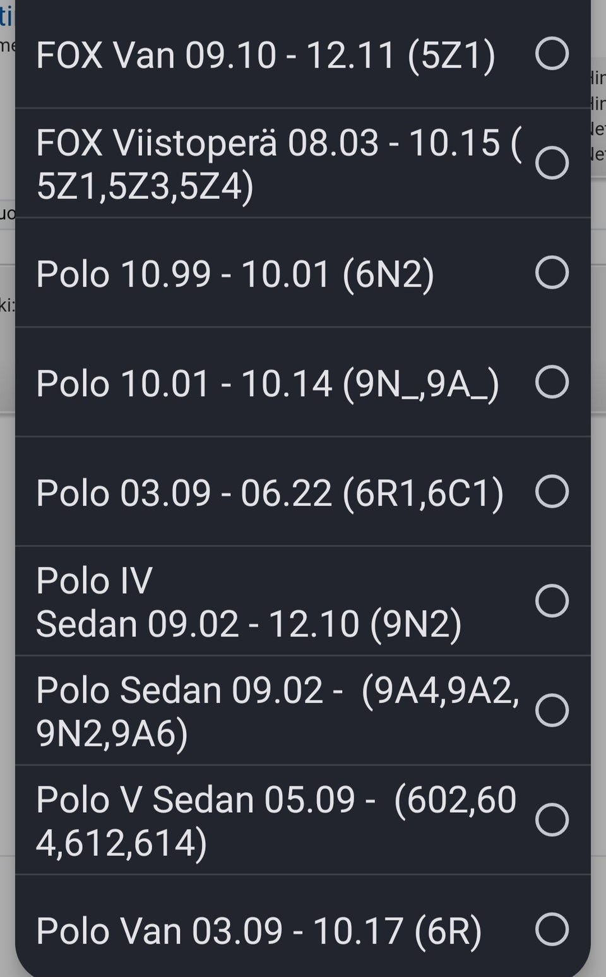Image resolution: width=606 pixels, height=977 pixels.
Task: Click the 'Polo 10.99 - 10.01 (6N2)' entry label
Action: click(235, 274)
